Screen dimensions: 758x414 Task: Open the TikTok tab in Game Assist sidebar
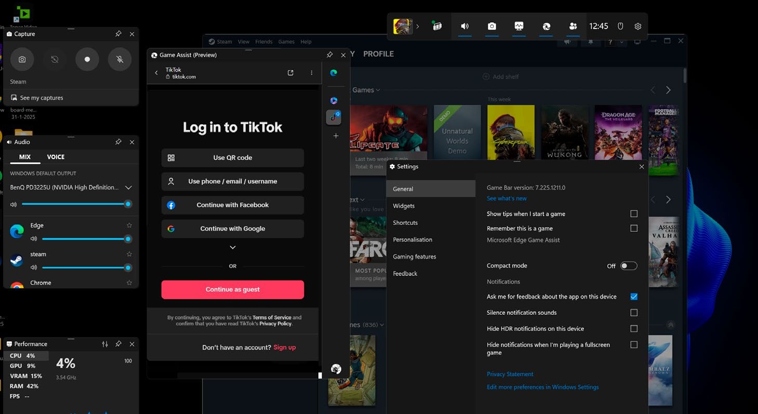click(x=334, y=117)
